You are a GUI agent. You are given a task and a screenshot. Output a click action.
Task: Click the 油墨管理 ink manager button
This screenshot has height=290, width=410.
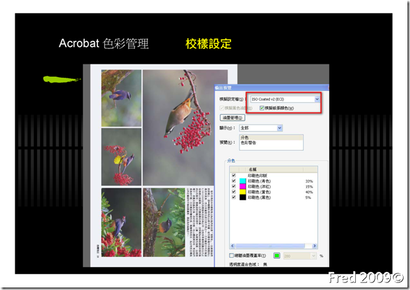[232, 118]
